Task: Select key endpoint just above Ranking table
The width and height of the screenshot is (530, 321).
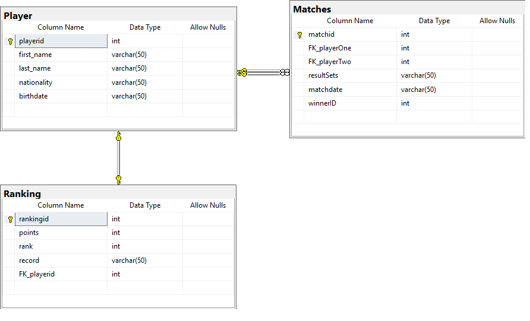Action: [118, 179]
